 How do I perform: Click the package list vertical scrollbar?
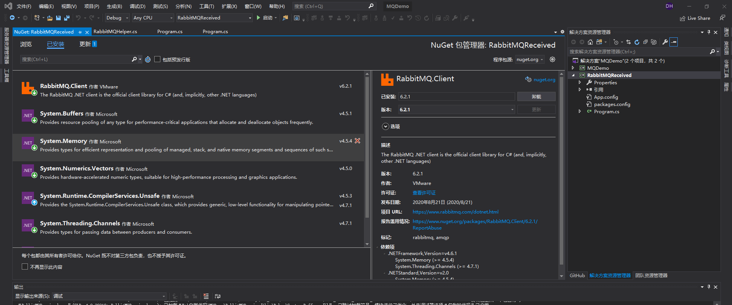click(x=367, y=147)
